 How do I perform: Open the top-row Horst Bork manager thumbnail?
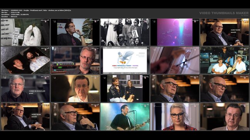(x=225, y=32)
